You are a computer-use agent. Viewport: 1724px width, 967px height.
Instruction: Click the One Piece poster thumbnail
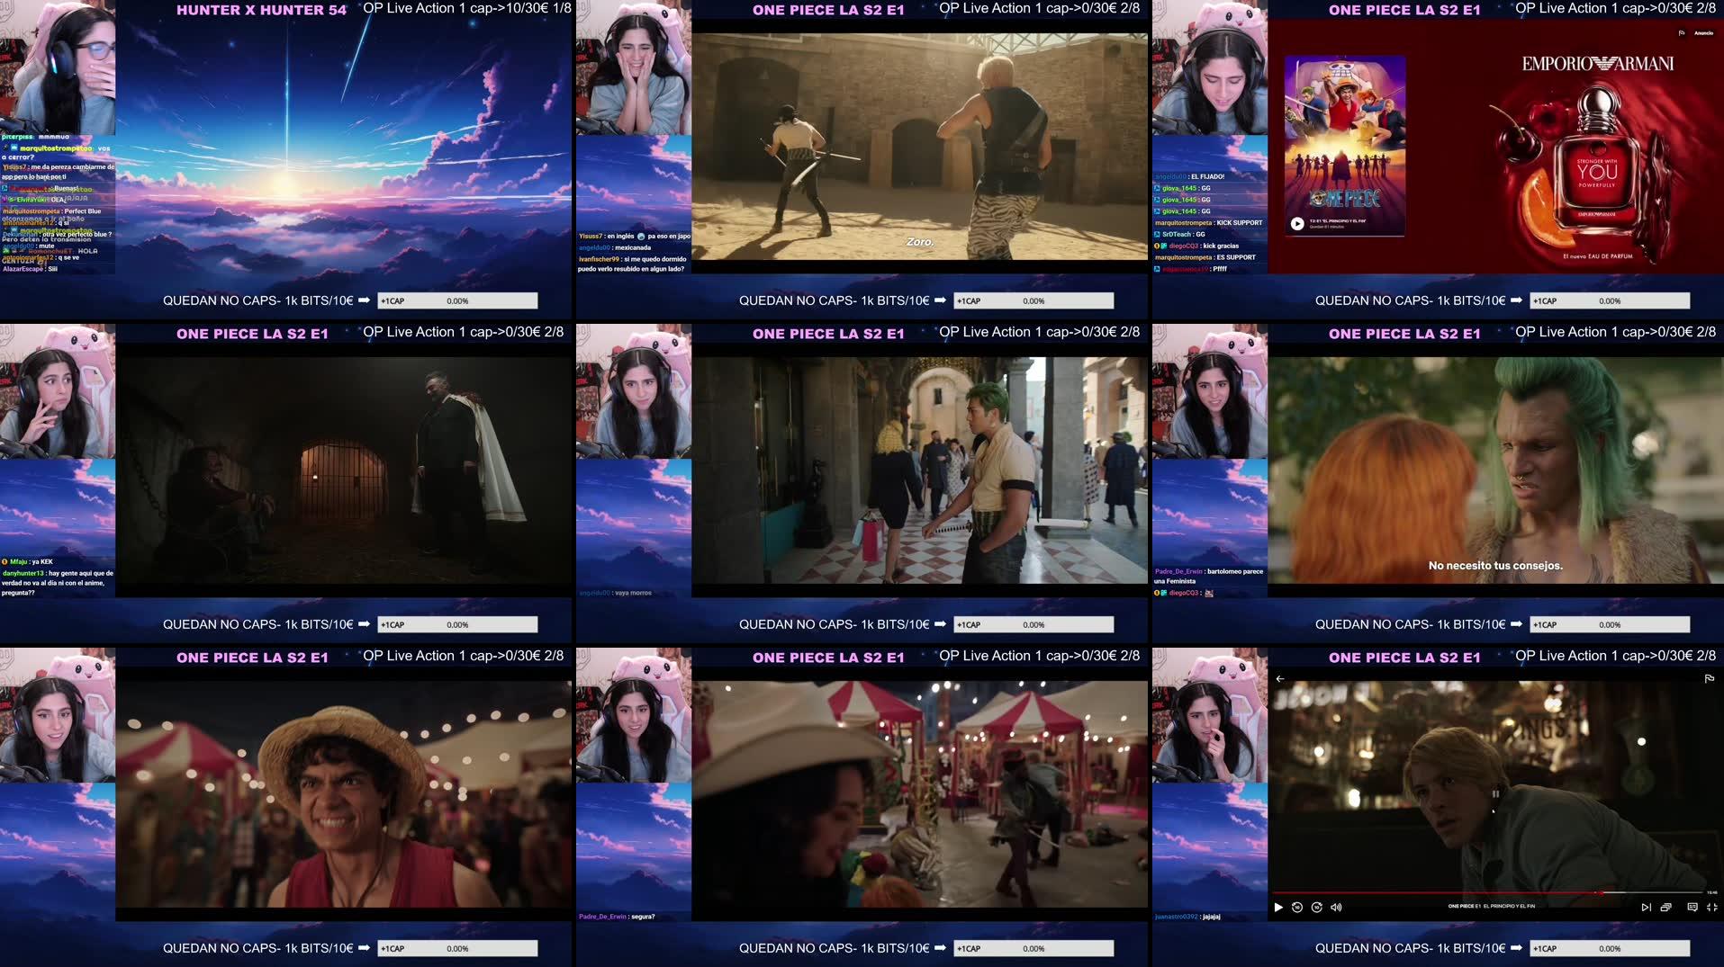pyautogui.click(x=1345, y=147)
